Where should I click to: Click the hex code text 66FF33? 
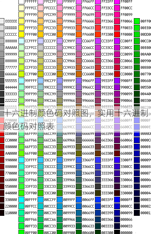tap(31, 147)
